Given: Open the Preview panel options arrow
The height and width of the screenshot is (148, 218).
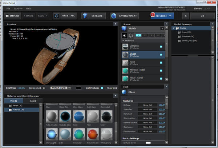Looking at the screenshot, I should tap(116, 24).
